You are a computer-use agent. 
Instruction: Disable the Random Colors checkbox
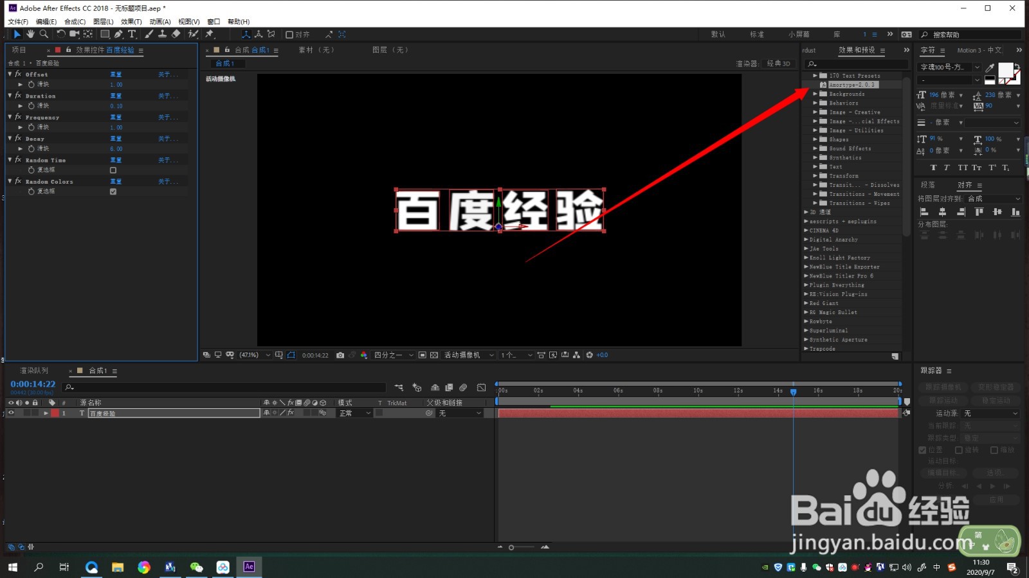tap(113, 191)
